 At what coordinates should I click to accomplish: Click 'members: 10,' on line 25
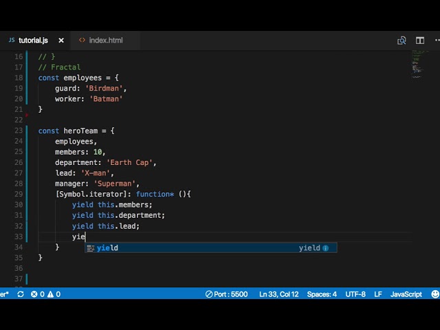(80, 152)
